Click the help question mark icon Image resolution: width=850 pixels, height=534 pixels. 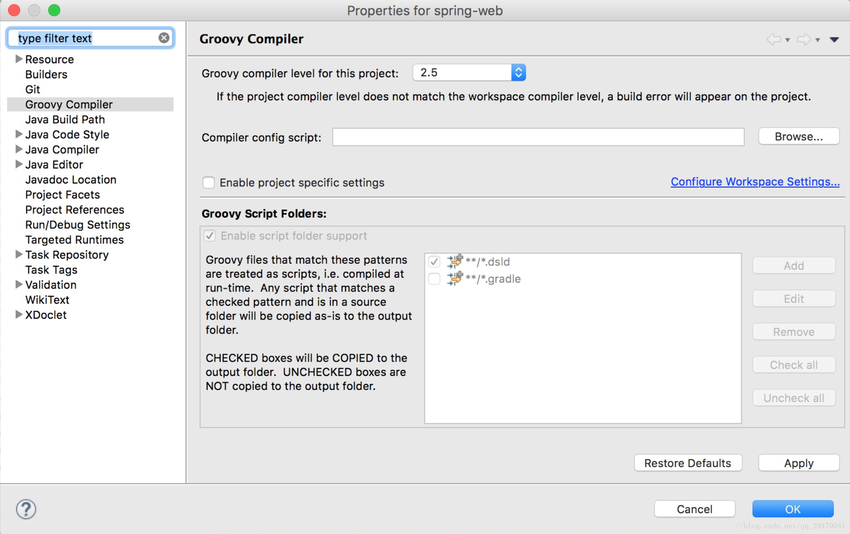26,509
